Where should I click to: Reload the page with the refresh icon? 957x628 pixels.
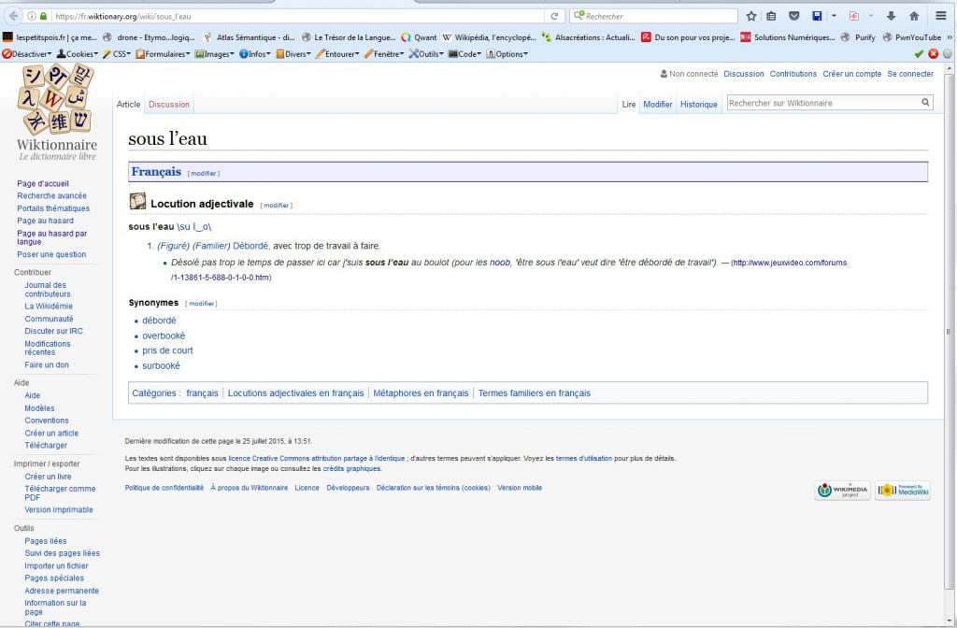click(x=554, y=17)
